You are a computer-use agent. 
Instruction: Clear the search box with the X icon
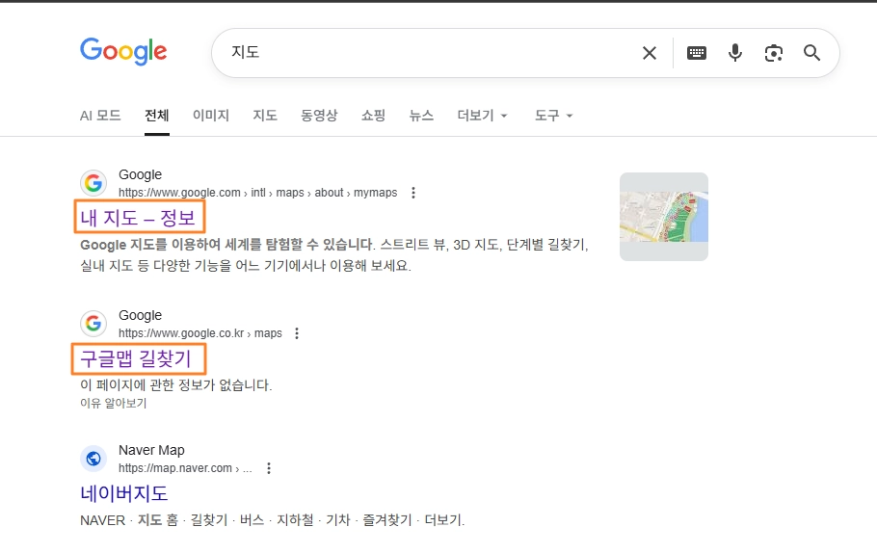650,53
